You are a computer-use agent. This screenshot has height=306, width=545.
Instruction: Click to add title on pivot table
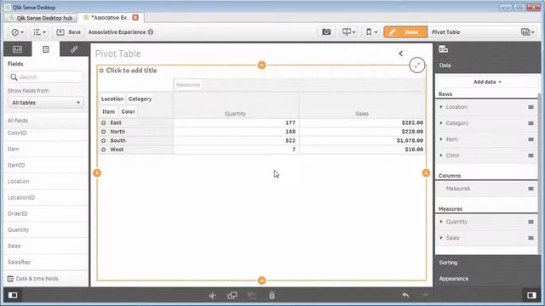(131, 71)
